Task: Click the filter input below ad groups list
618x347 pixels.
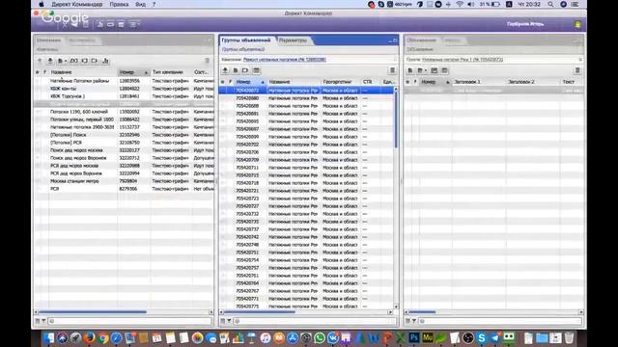Action: click(x=316, y=321)
